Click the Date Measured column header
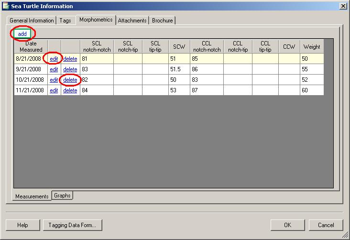350x240 pixels. tap(31, 46)
